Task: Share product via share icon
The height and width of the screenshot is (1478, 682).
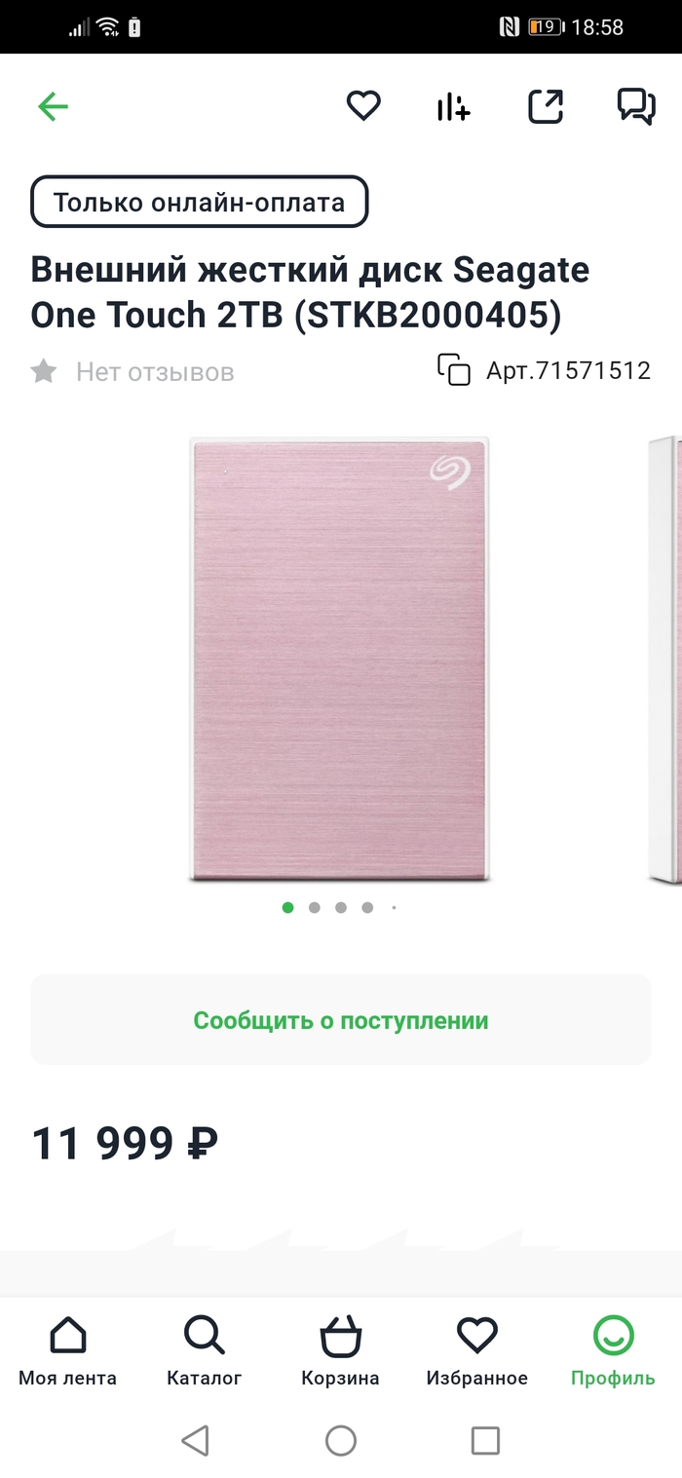Action: coord(546,106)
